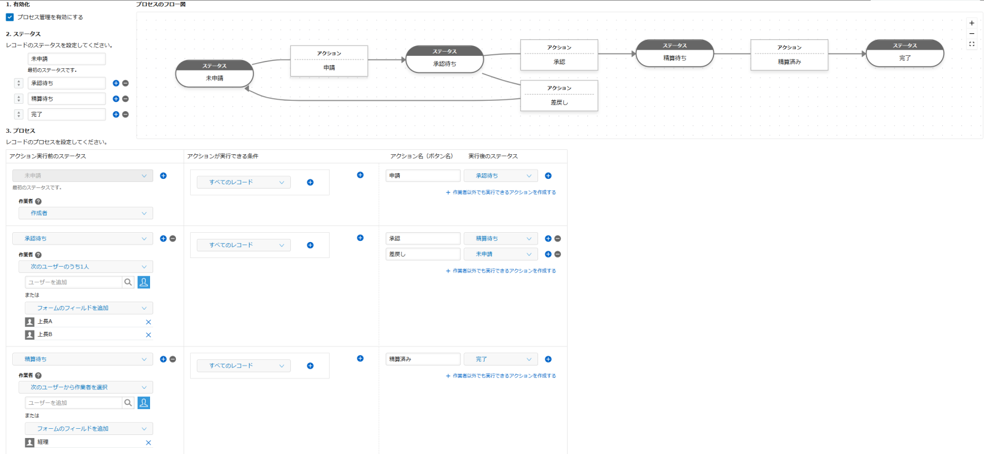
Task: Zoom out on the process flow diagram
Action: pos(972,34)
